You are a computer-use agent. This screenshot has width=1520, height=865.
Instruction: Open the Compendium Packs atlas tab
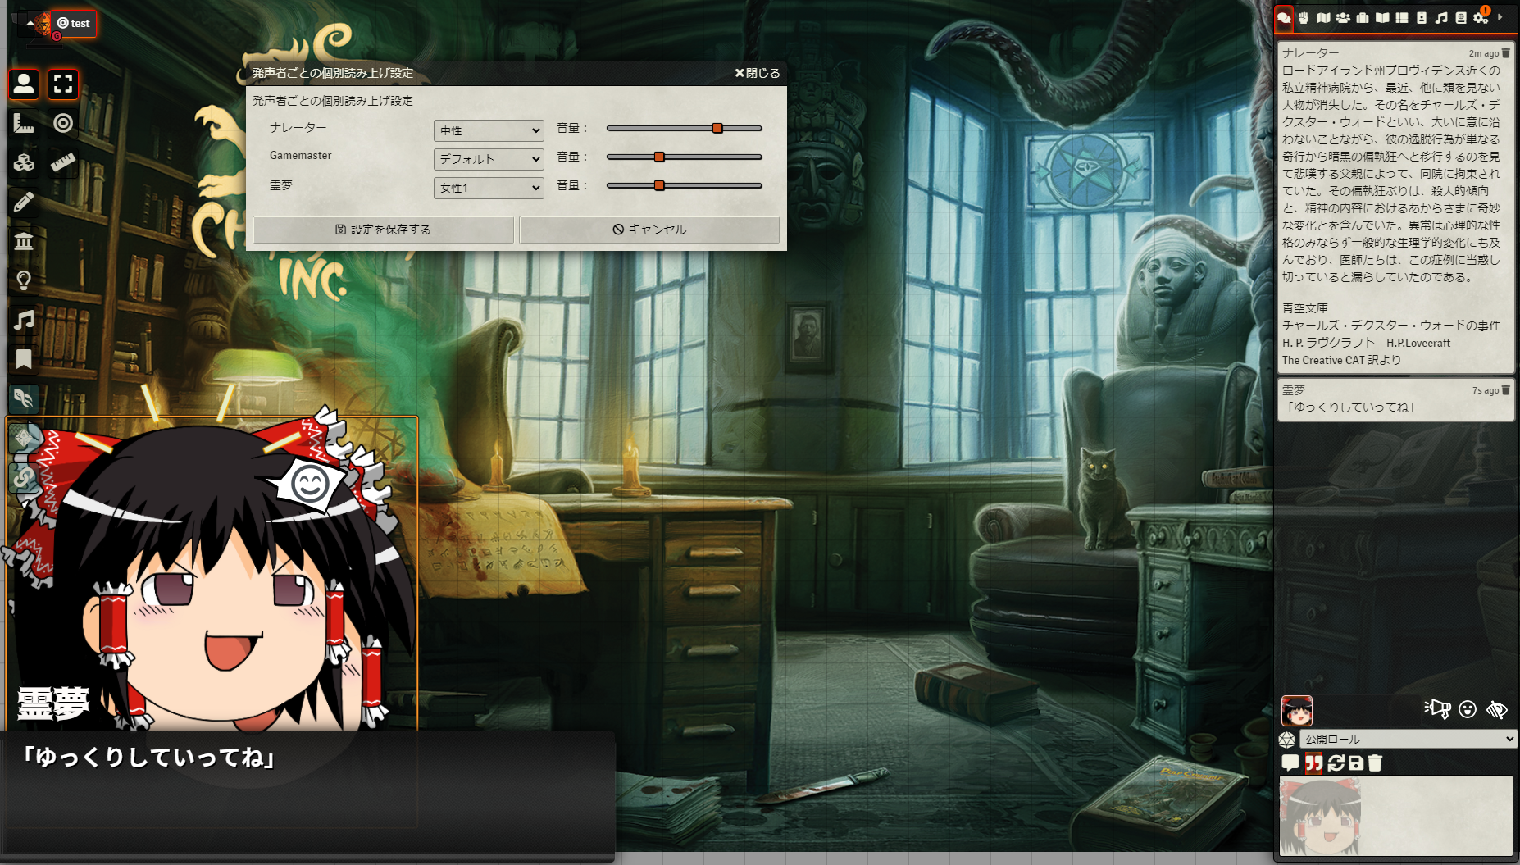(x=1461, y=17)
